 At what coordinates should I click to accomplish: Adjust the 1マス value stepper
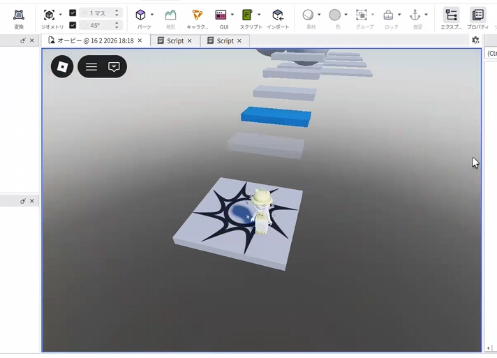(x=117, y=13)
